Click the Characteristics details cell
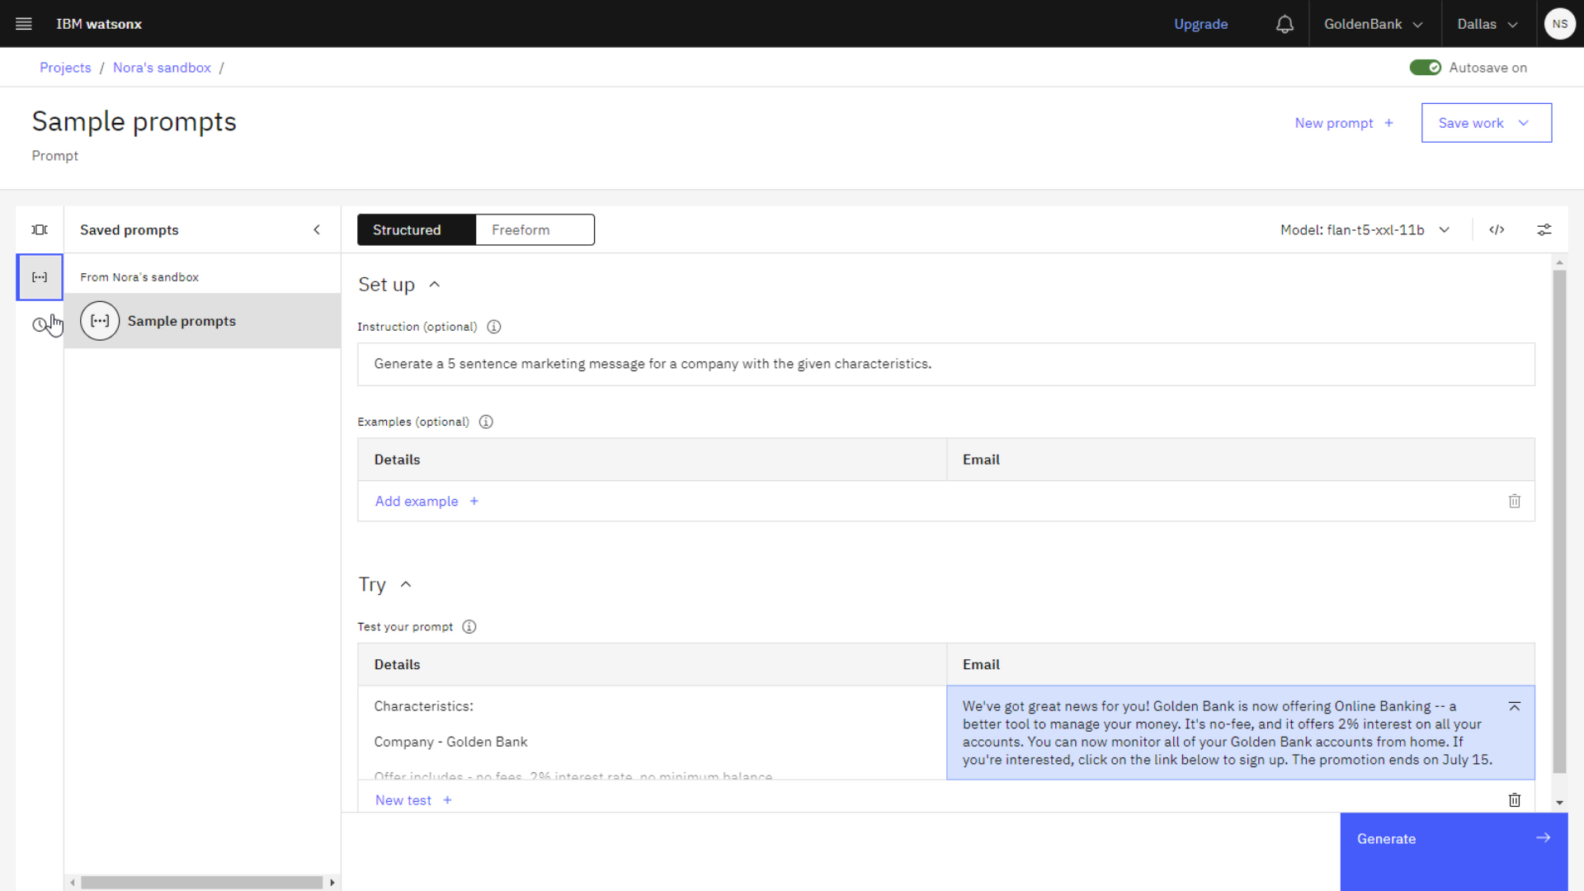Viewport: 1584px width, 891px height. (x=652, y=733)
